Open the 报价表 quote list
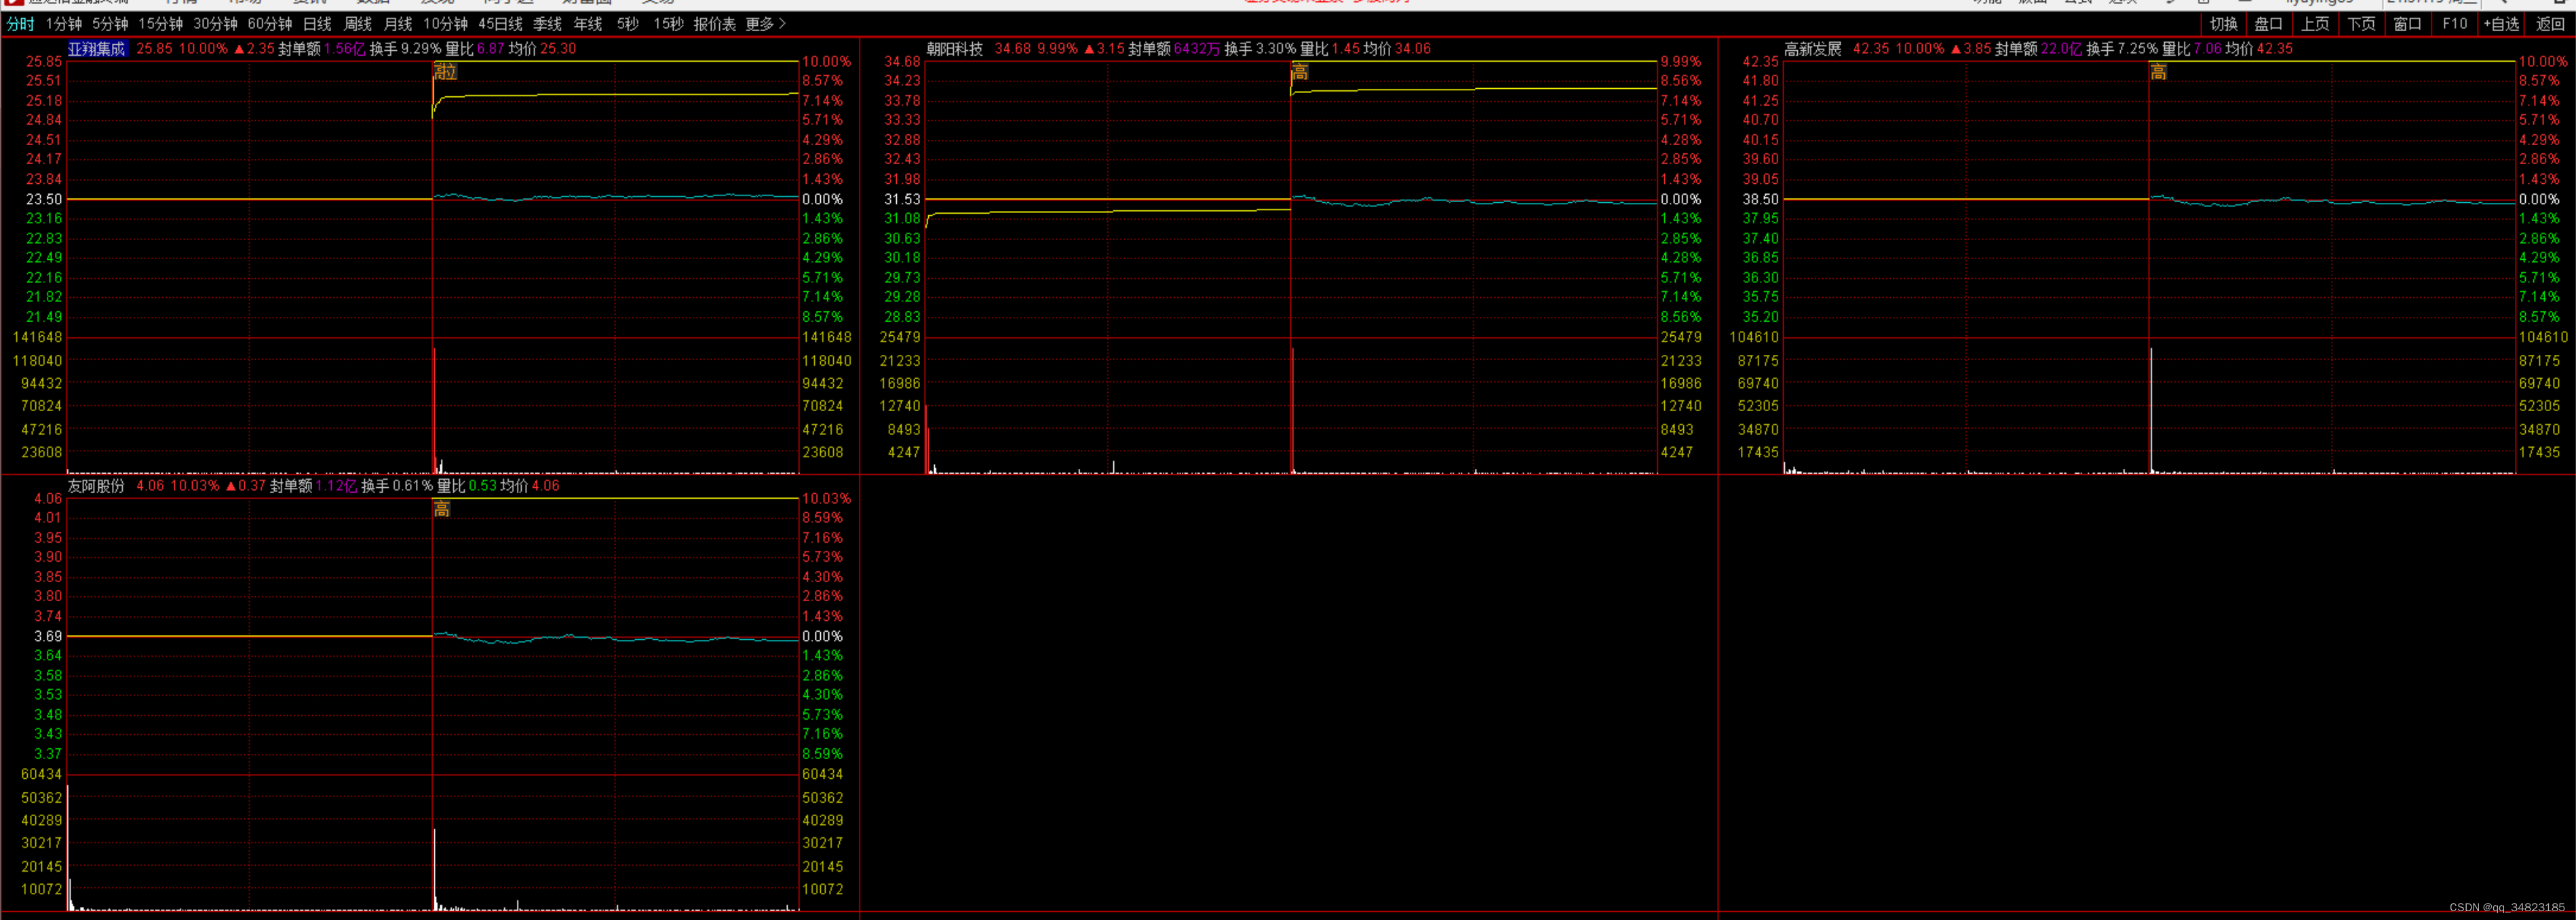The width and height of the screenshot is (2576, 920). pyautogui.click(x=714, y=24)
